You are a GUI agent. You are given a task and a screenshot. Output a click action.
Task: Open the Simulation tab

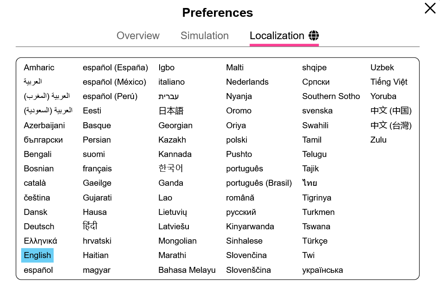click(x=204, y=36)
